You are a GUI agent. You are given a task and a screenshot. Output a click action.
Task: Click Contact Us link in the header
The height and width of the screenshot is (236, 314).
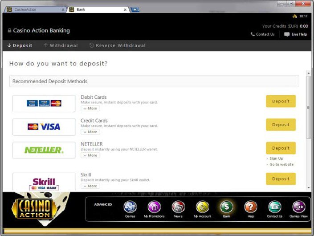pyautogui.click(x=262, y=34)
